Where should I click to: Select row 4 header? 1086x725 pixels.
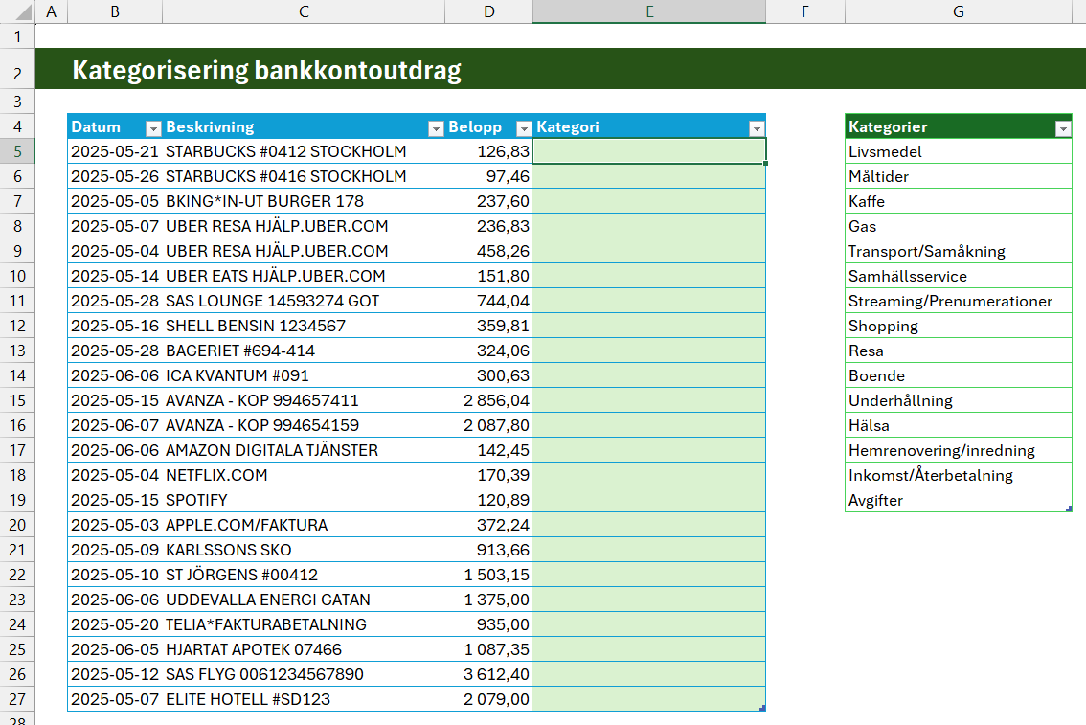[17, 126]
